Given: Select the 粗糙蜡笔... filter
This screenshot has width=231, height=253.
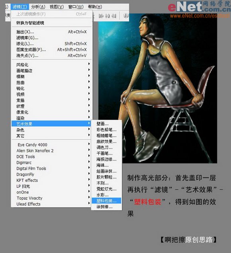Looking at the screenshot, I should [x=106, y=136].
